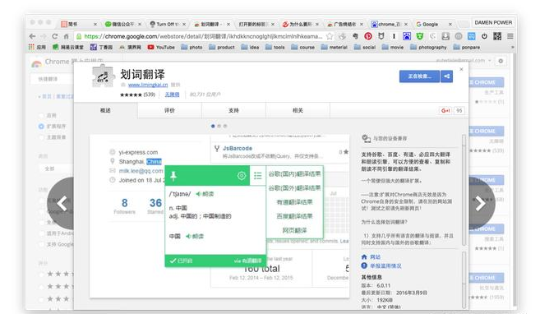Choose 百度翻译结果 in the popup
The height and width of the screenshot is (314, 540).
tap(294, 216)
